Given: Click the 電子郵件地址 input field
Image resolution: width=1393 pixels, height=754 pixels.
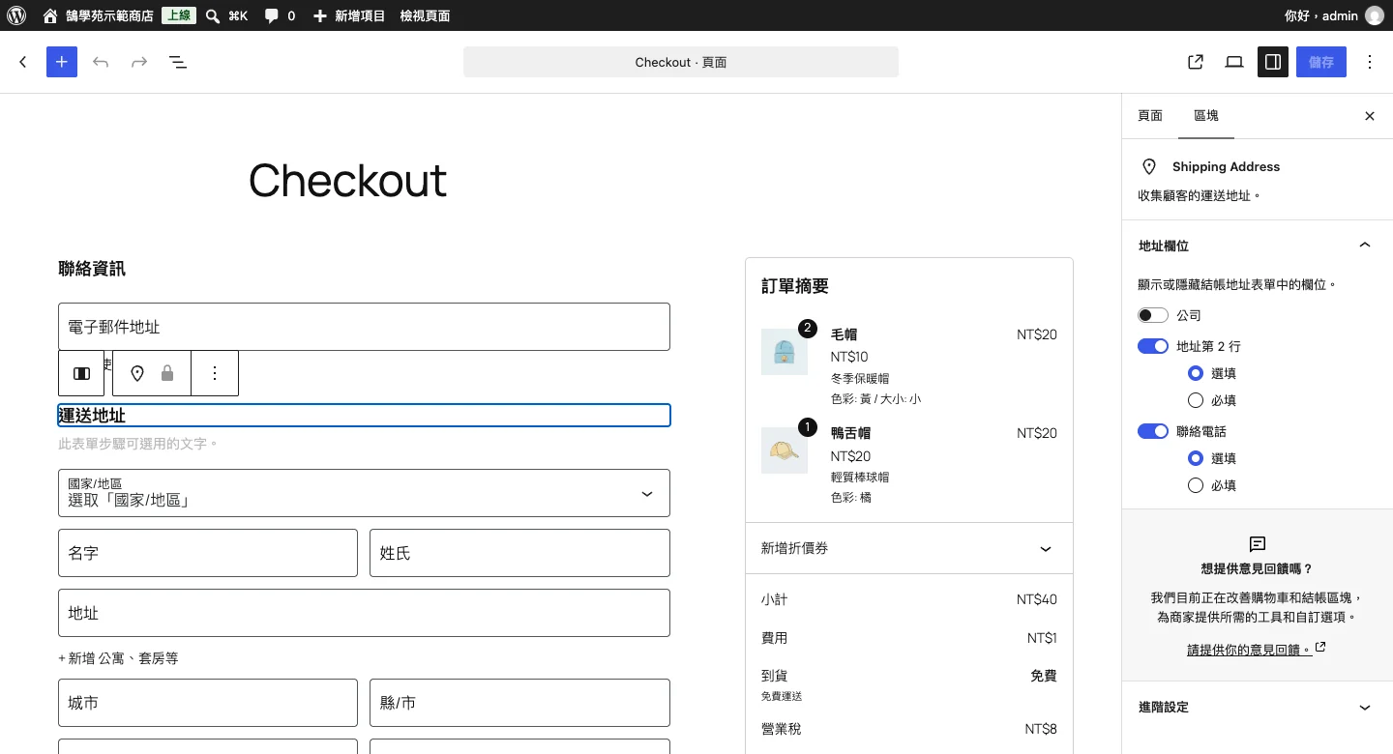Looking at the screenshot, I should pos(364,327).
